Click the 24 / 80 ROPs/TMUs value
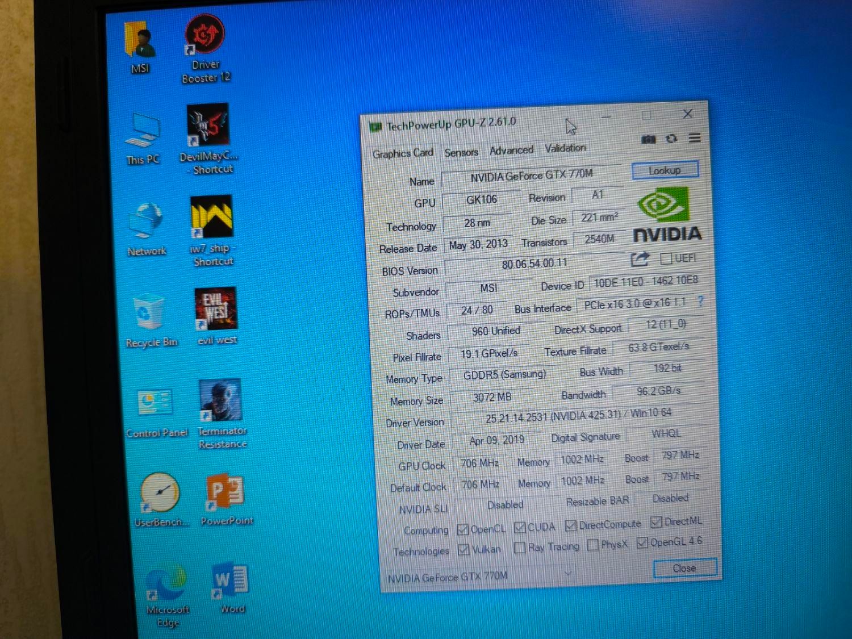852x639 pixels. pyautogui.click(x=477, y=310)
